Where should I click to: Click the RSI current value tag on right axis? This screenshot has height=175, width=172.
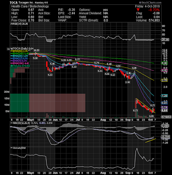coord(165,40)
